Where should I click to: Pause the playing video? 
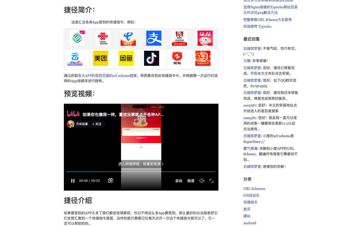tap(73, 181)
